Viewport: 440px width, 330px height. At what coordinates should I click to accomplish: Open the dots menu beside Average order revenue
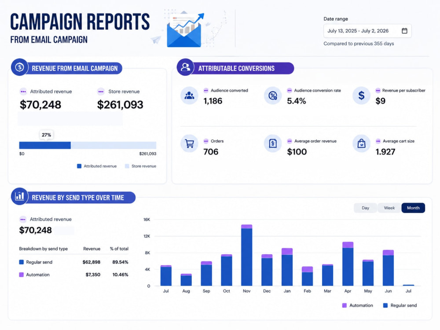click(290, 141)
